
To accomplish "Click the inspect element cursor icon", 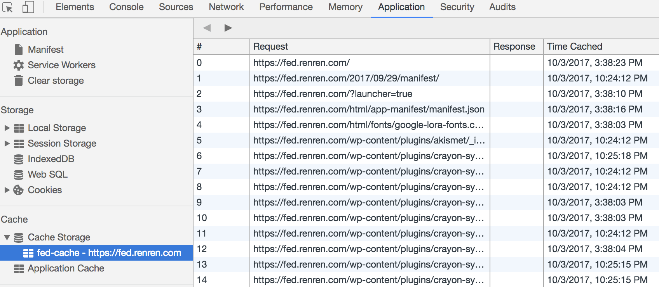I will 7,7.
